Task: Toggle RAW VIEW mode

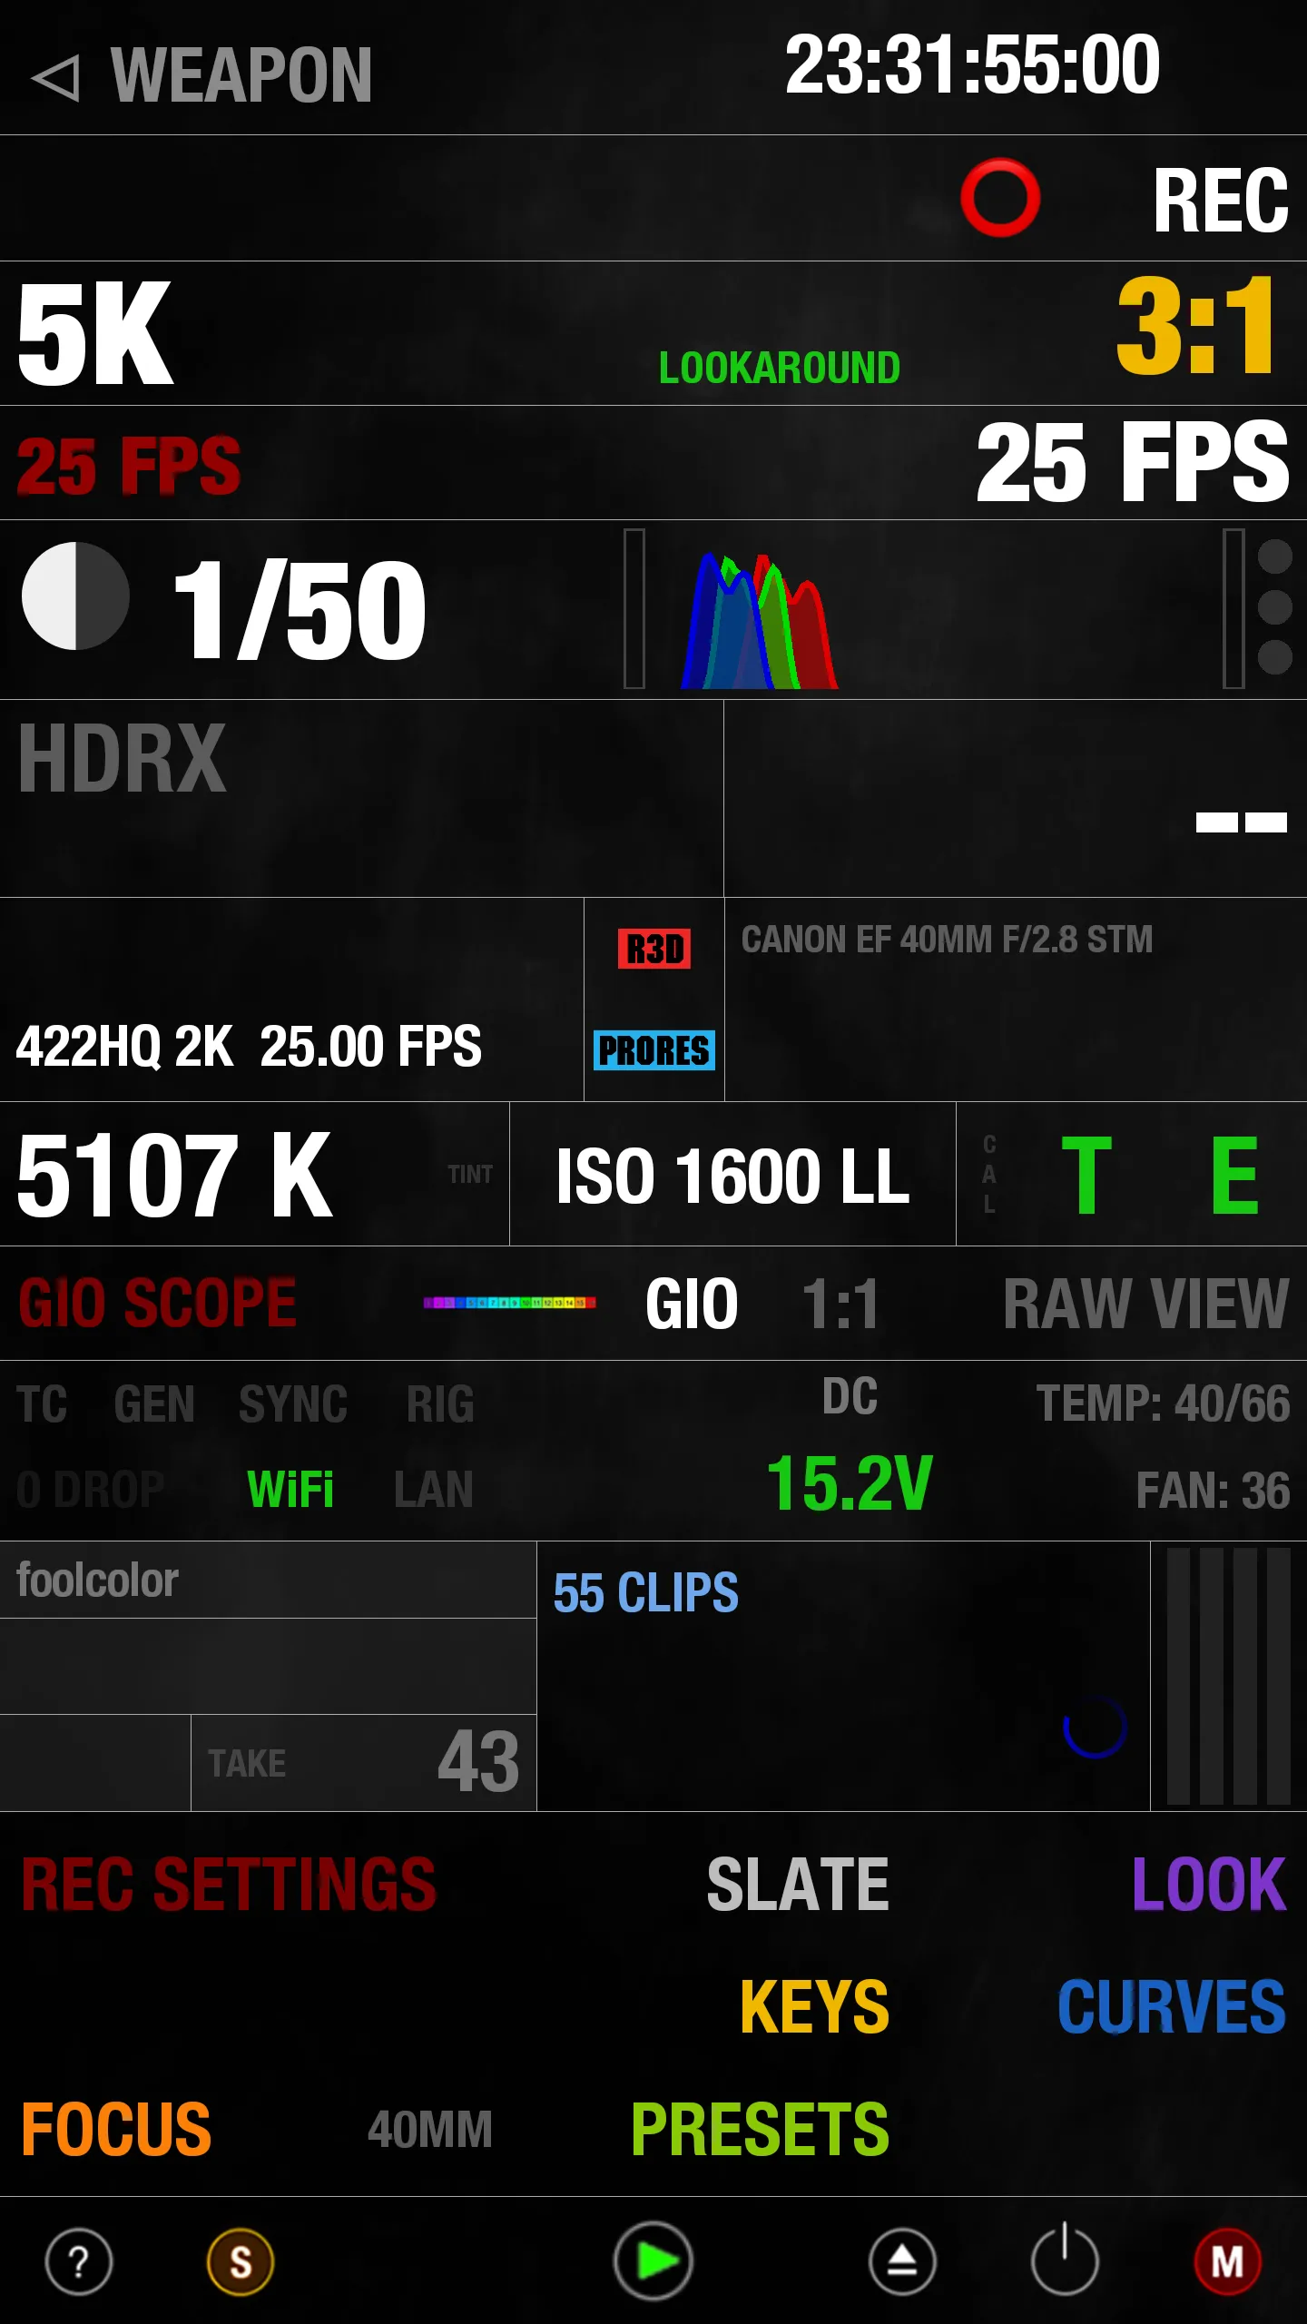Action: [1146, 1304]
